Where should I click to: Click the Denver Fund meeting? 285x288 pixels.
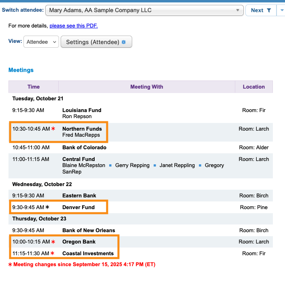78,208
